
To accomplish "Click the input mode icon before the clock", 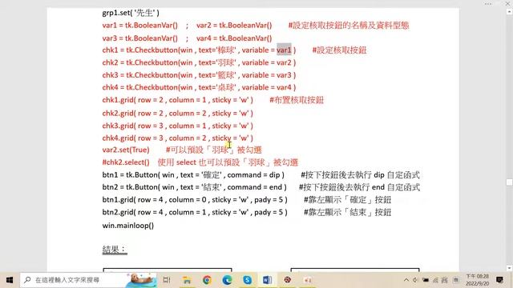I will [x=456, y=280].
